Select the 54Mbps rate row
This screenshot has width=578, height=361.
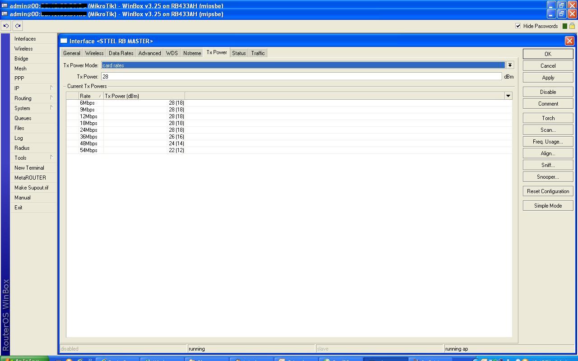pyautogui.click(x=289, y=150)
